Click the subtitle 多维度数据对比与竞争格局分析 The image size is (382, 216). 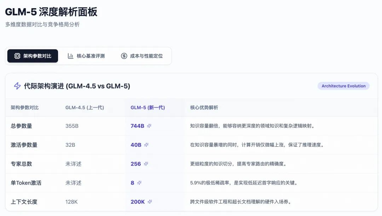42,25
